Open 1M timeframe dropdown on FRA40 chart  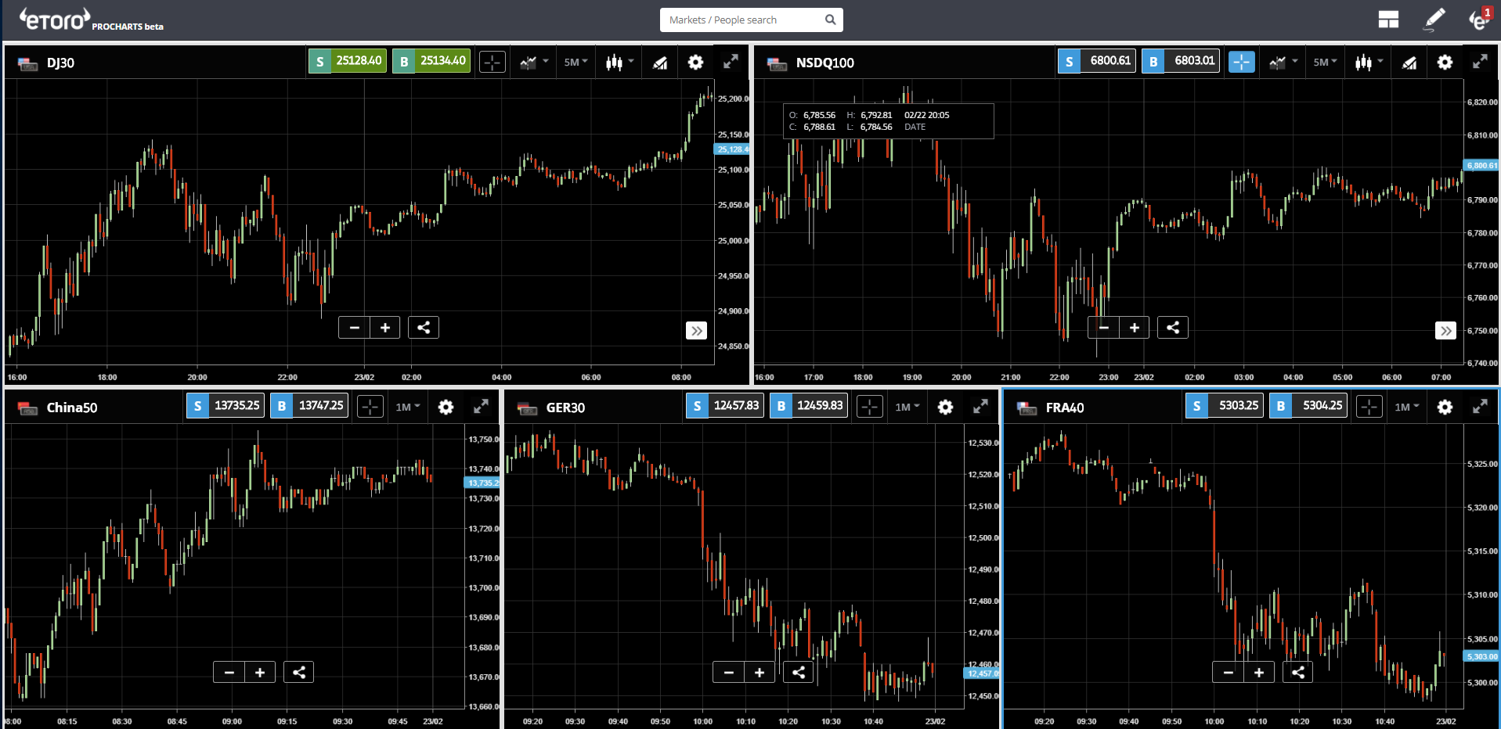(x=1407, y=407)
